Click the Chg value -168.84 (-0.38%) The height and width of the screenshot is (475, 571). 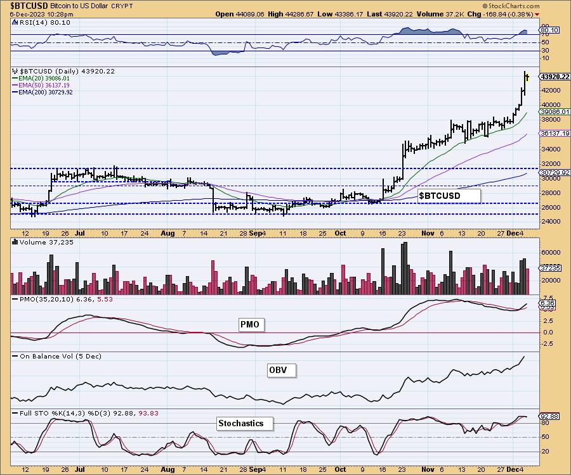508,14
